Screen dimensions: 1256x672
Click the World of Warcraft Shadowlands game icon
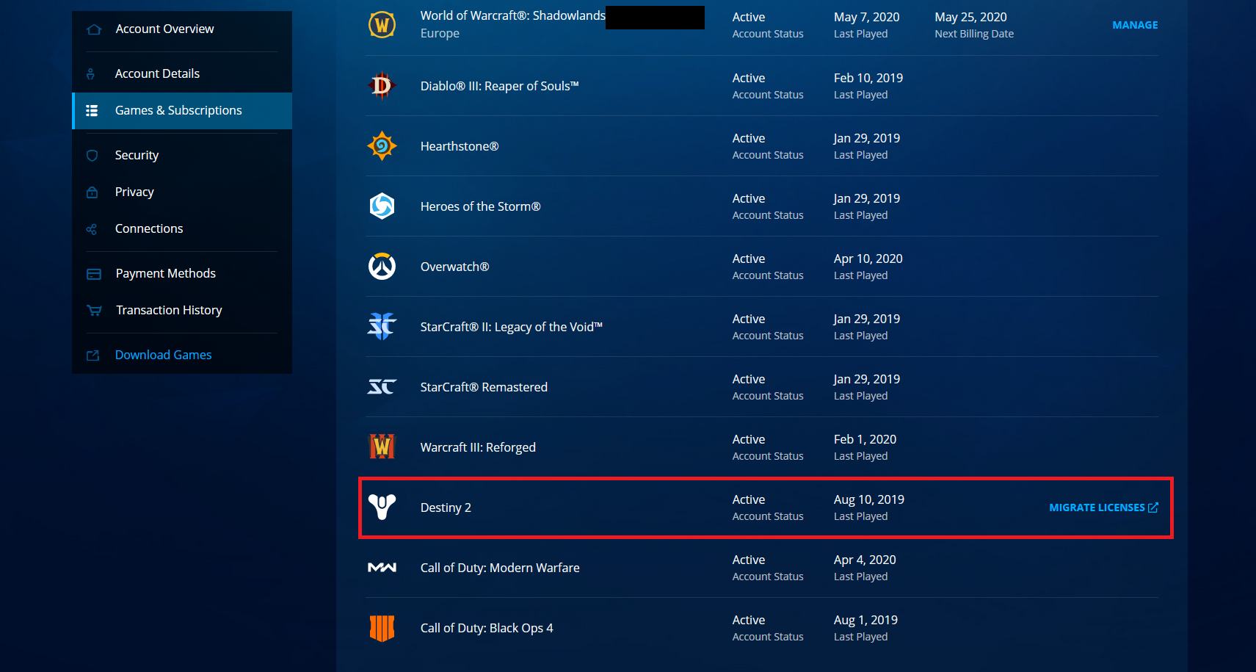click(x=382, y=25)
